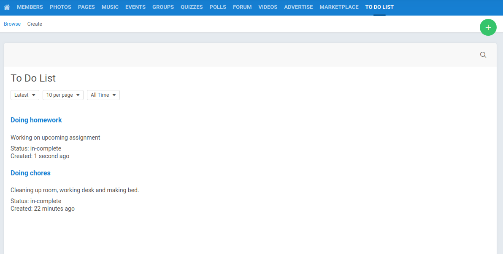503x254 pixels.
Task: Click 'Created: 1 second ago' text
Action: pyautogui.click(x=40, y=156)
